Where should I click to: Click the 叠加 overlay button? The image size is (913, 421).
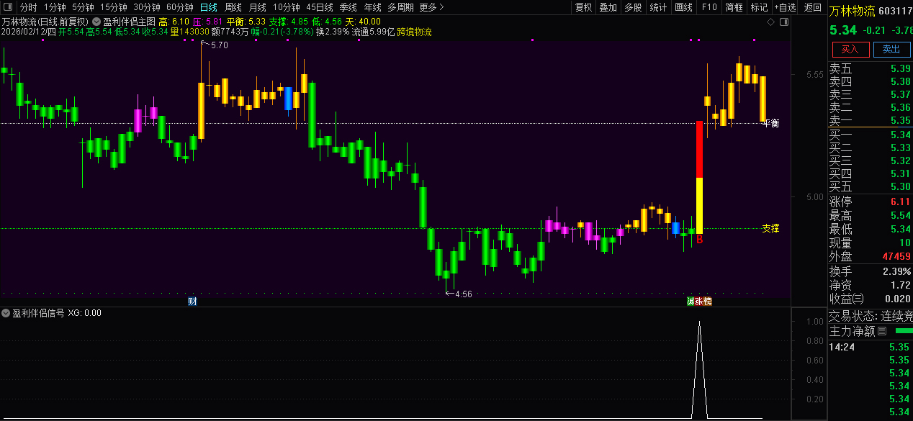click(x=608, y=7)
